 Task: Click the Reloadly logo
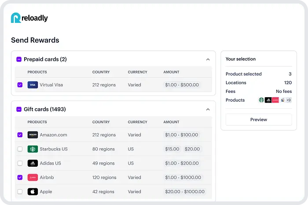29,18
